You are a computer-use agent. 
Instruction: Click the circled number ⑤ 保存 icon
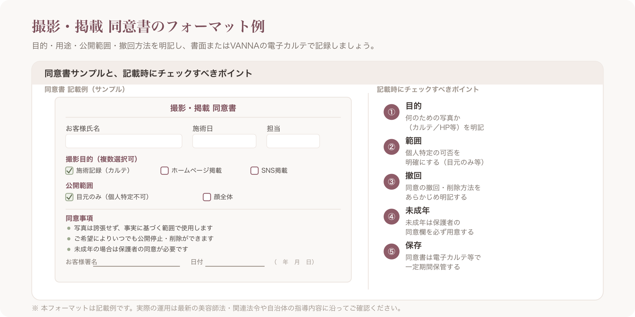click(391, 251)
